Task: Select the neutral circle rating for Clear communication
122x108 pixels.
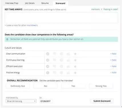Action: (x=61, y=54)
